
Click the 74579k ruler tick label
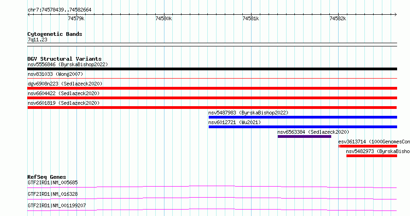[76, 18]
